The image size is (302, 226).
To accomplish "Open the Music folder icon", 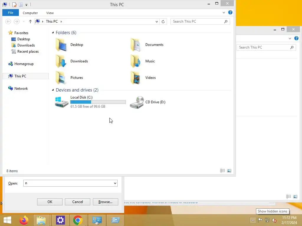I will coord(136,61).
